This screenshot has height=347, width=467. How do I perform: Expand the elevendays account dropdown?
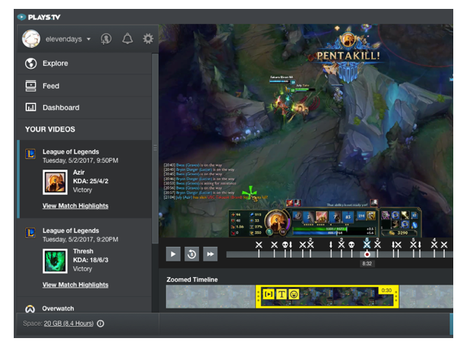pyautogui.click(x=89, y=40)
